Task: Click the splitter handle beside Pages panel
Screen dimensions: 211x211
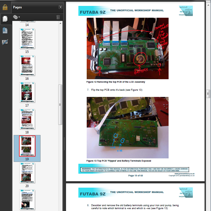Action: pos(64,140)
